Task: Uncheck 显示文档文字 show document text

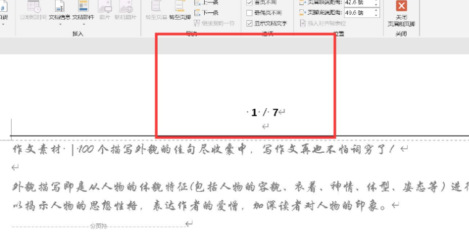Action: click(249, 23)
